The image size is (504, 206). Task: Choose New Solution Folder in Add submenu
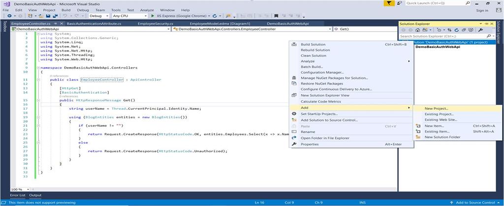[457, 137]
